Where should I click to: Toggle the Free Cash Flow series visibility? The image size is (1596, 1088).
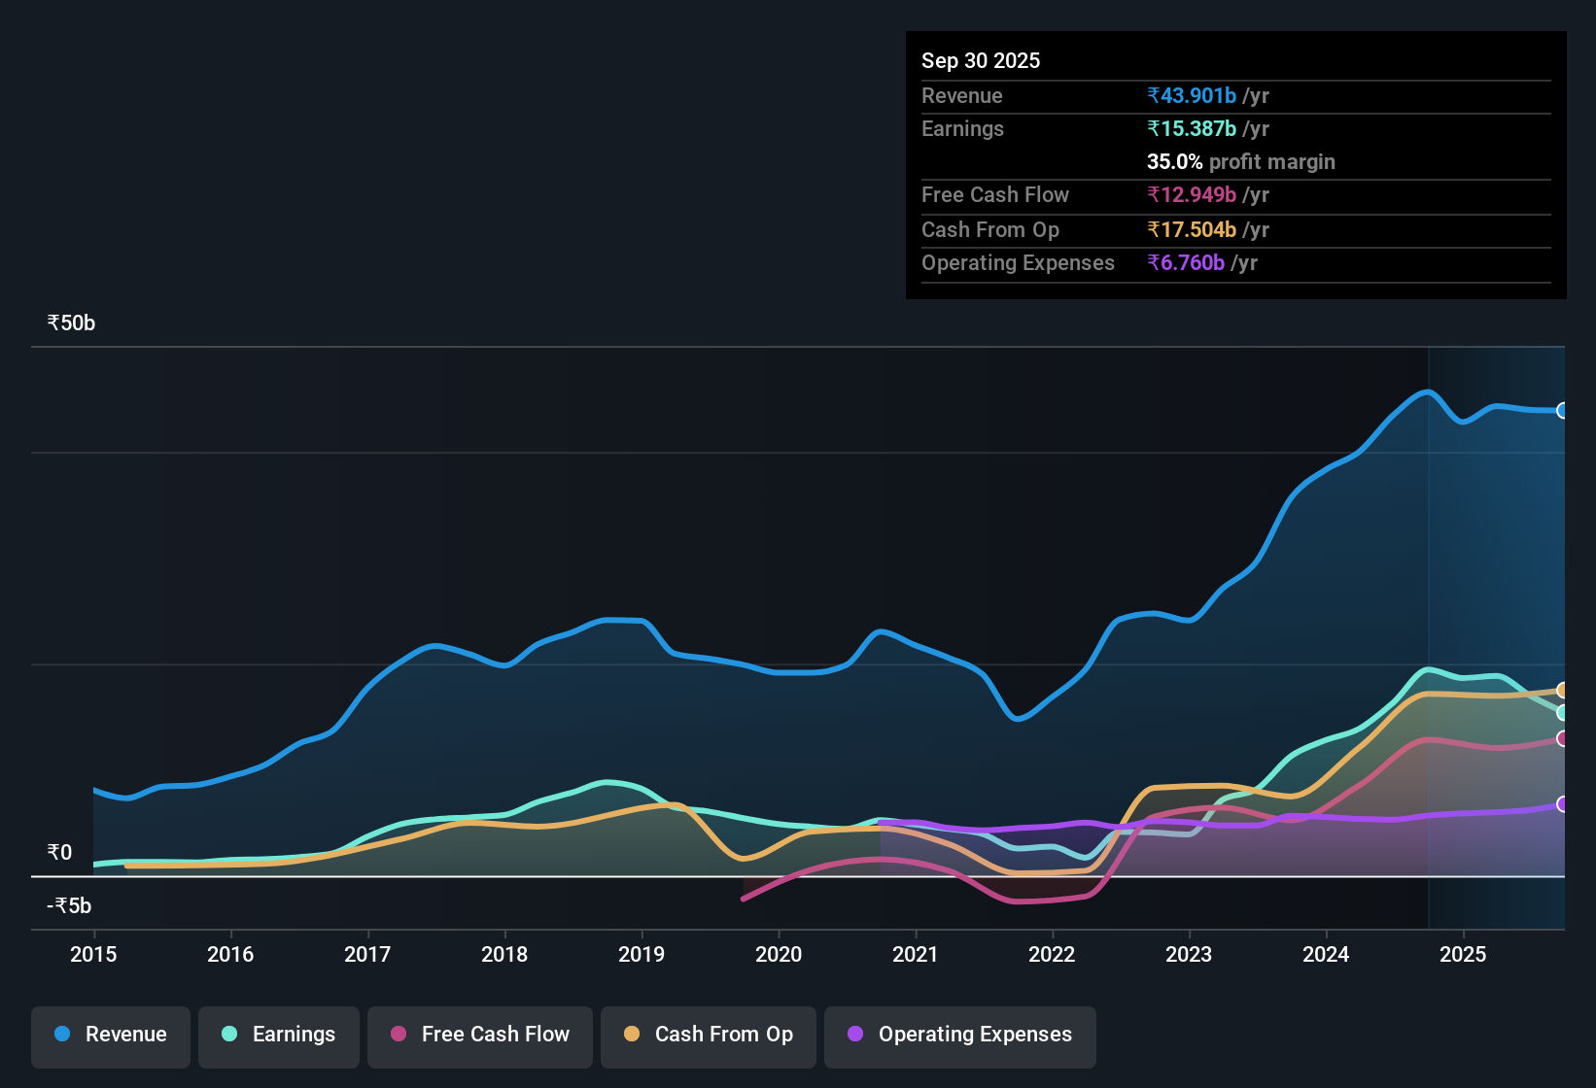(479, 1035)
